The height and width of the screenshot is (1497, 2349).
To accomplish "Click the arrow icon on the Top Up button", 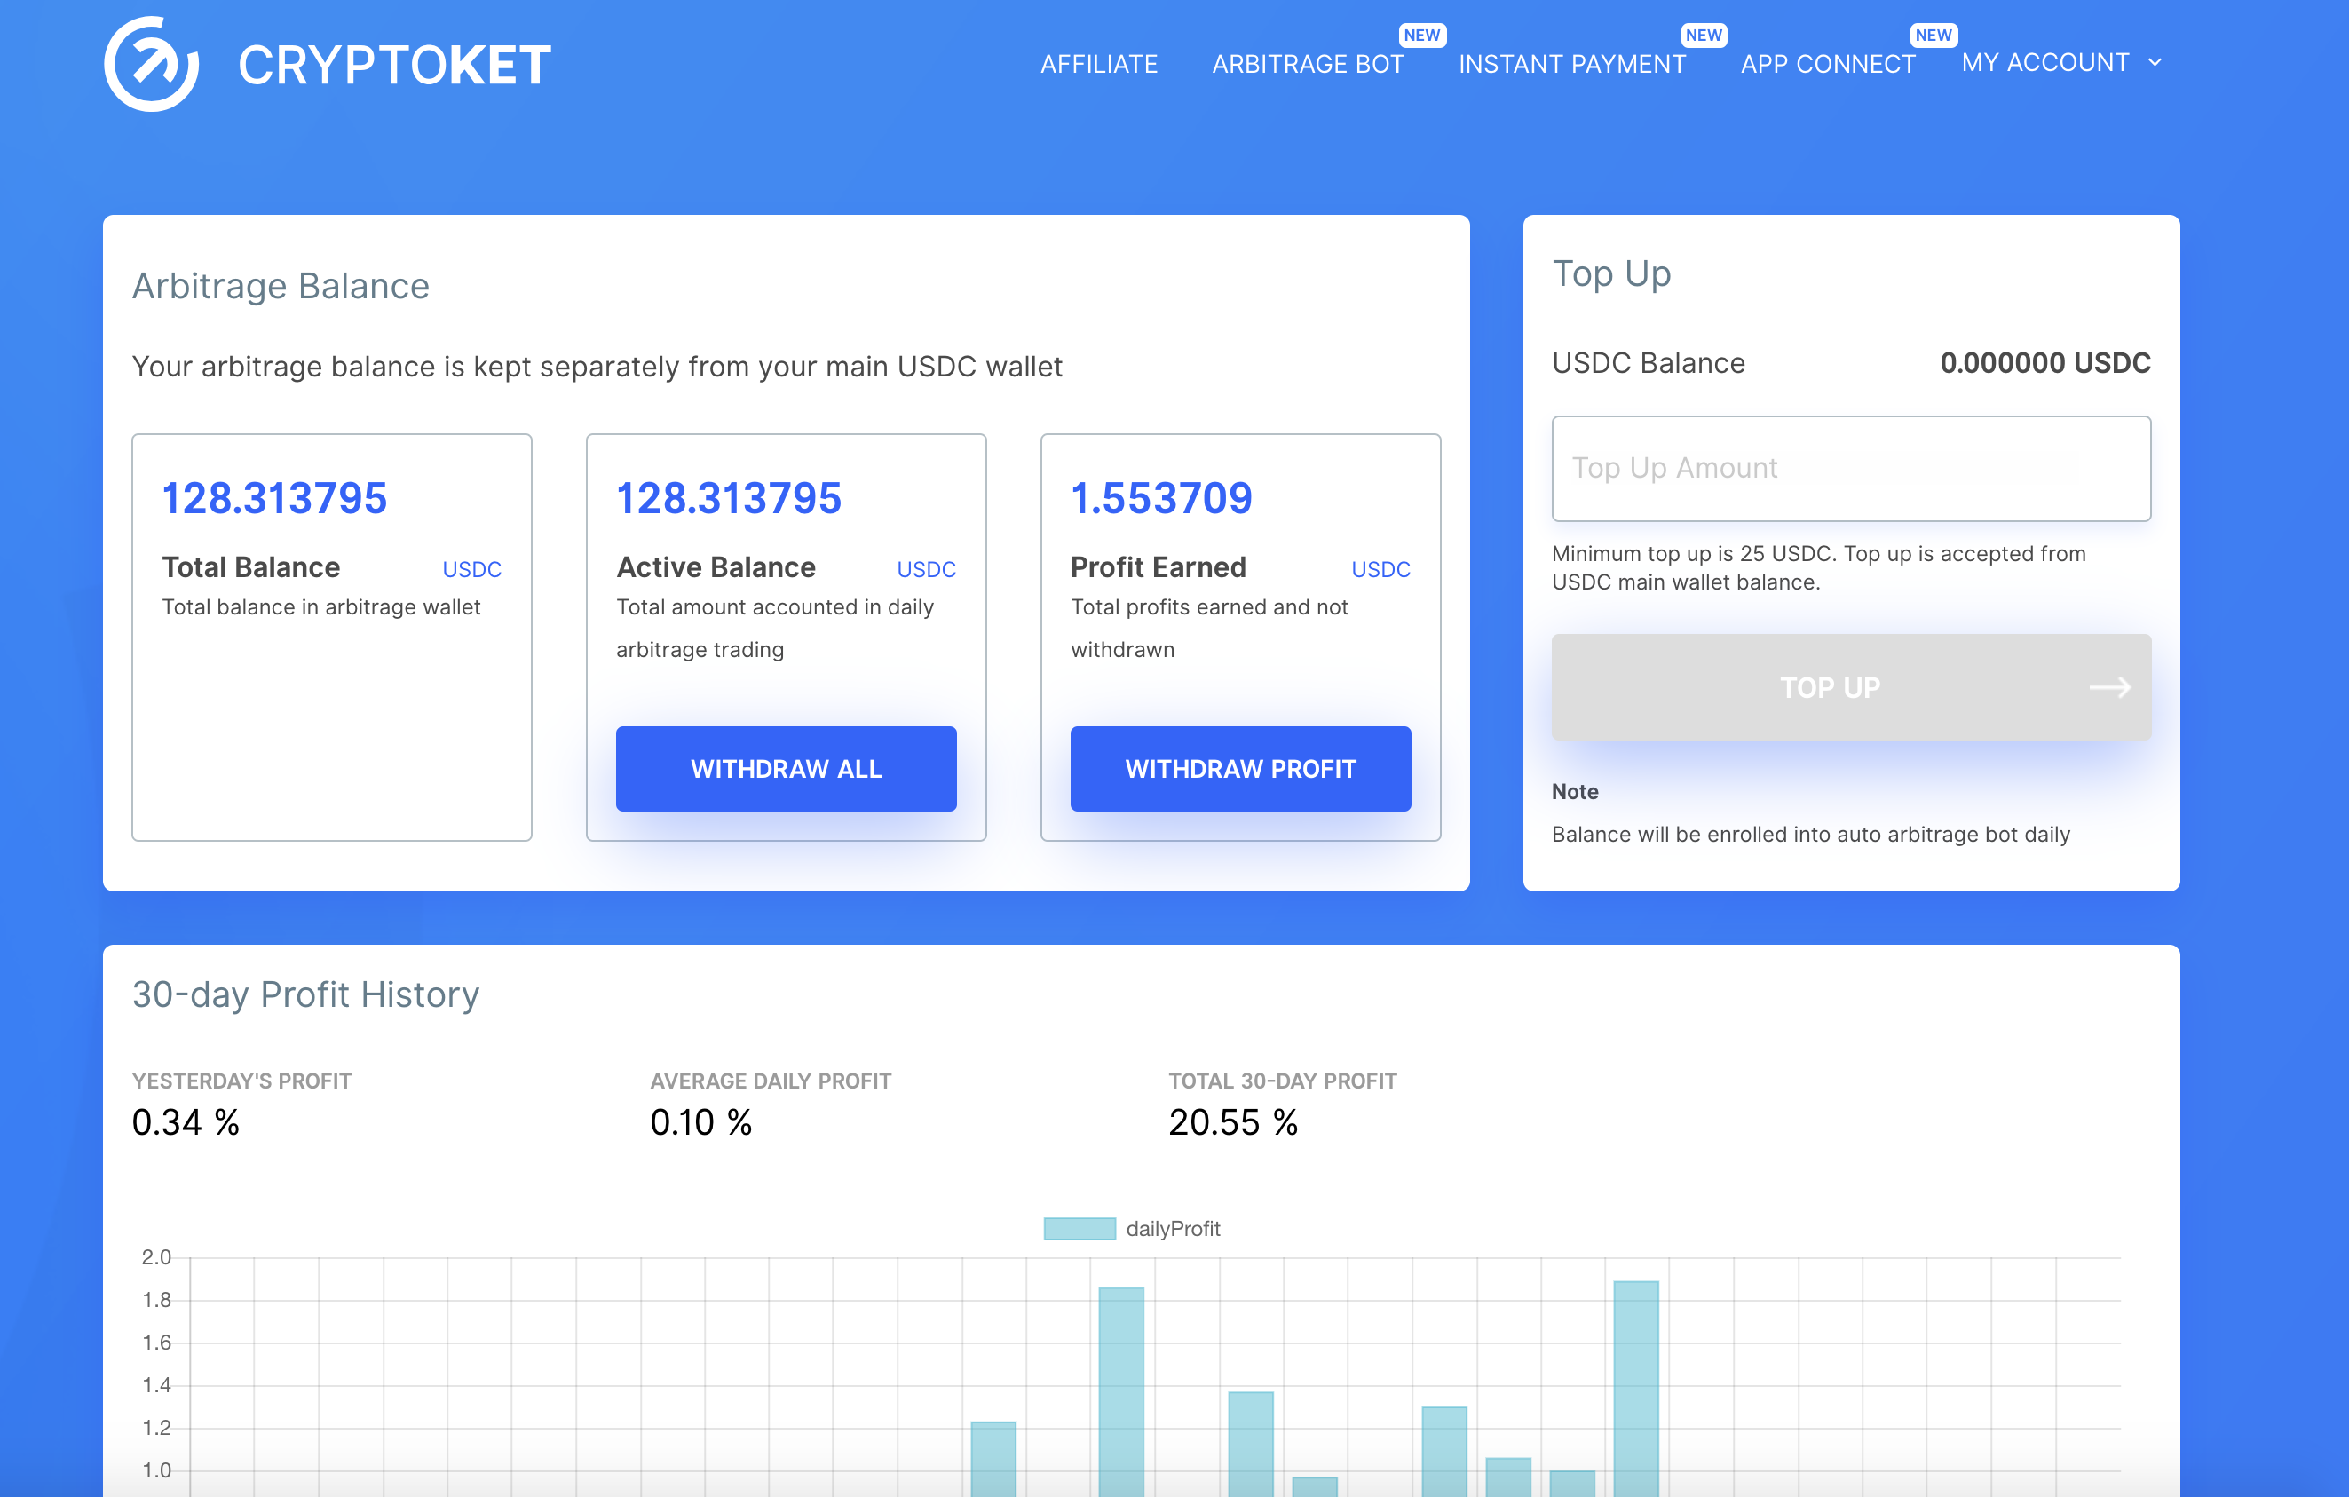I will point(2109,688).
